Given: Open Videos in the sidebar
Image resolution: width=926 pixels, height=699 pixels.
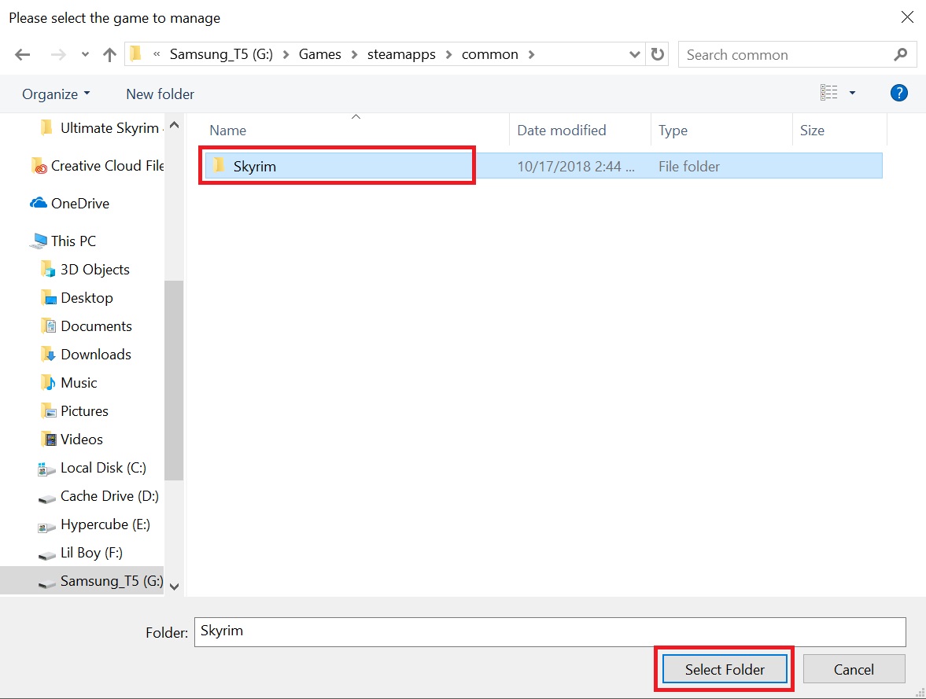Looking at the screenshot, I should (71, 440).
